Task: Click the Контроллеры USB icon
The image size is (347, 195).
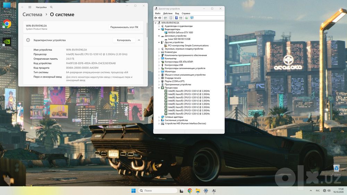Action: click(162, 65)
